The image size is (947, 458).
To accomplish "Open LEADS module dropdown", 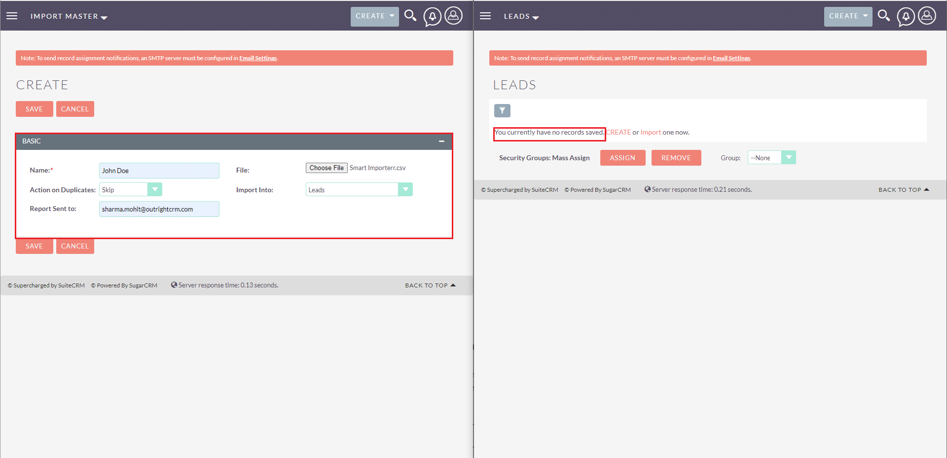I will (x=521, y=16).
